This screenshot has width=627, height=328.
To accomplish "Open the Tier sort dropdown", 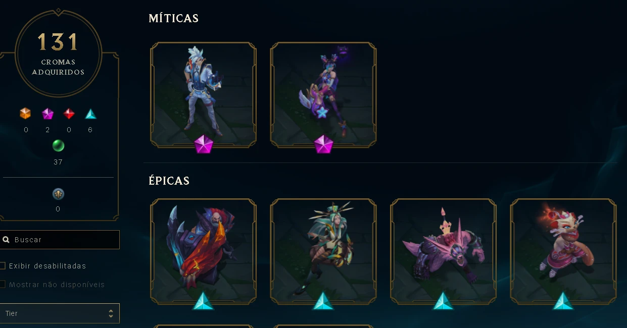I will coord(60,313).
